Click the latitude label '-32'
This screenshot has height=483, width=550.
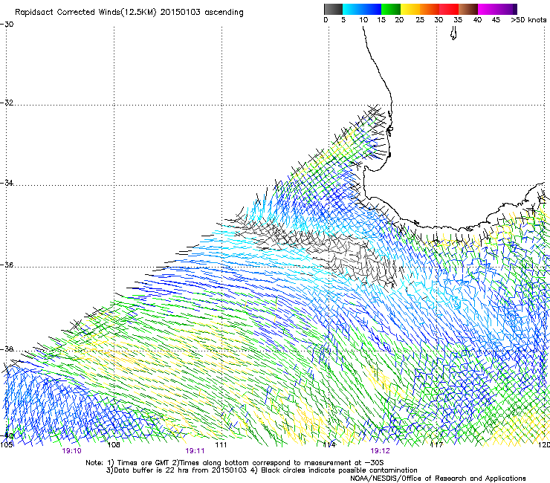click(x=7, y=103)
